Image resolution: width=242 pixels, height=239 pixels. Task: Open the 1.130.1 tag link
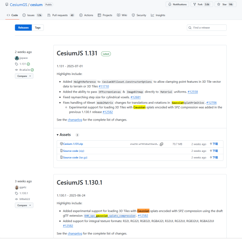tap(23, 193)
